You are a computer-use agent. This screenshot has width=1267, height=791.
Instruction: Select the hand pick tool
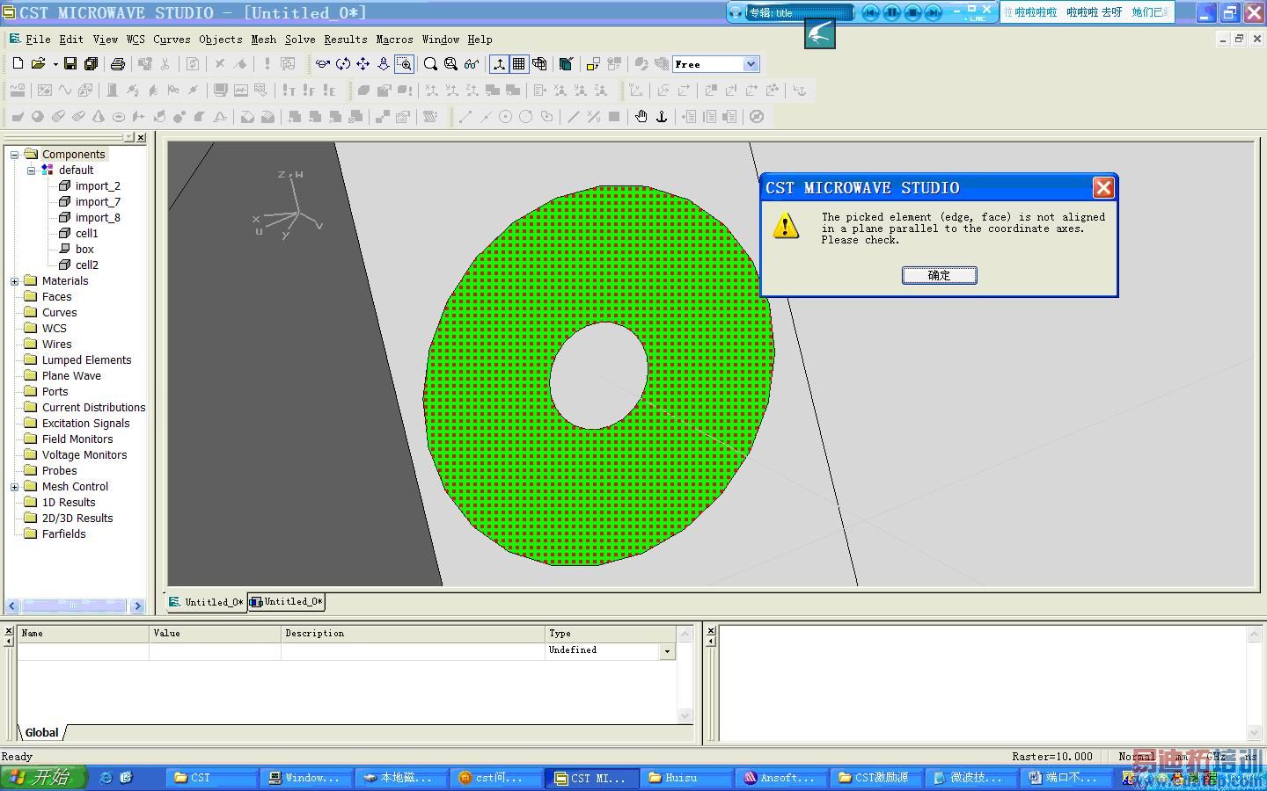point(641,116)
